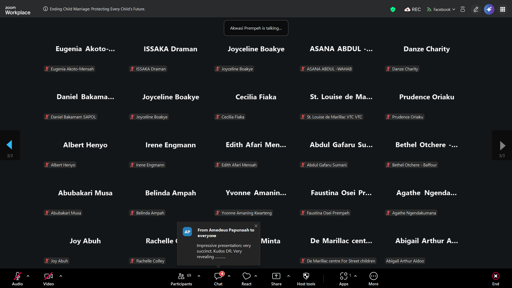Viewport: 512px width, 288px height.
Task: Click the green encryption shield icon
Action: pyautogui.click(x=393, y=10)
